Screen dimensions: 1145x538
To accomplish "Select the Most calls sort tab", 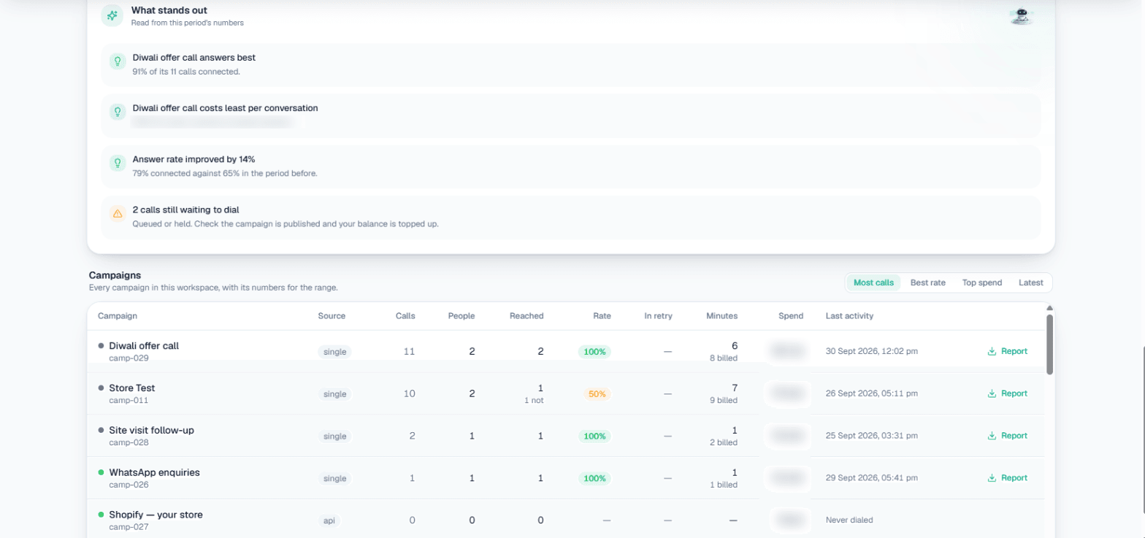I will coord(873,283).
